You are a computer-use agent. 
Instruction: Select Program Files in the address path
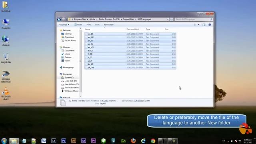pos(80,19)
